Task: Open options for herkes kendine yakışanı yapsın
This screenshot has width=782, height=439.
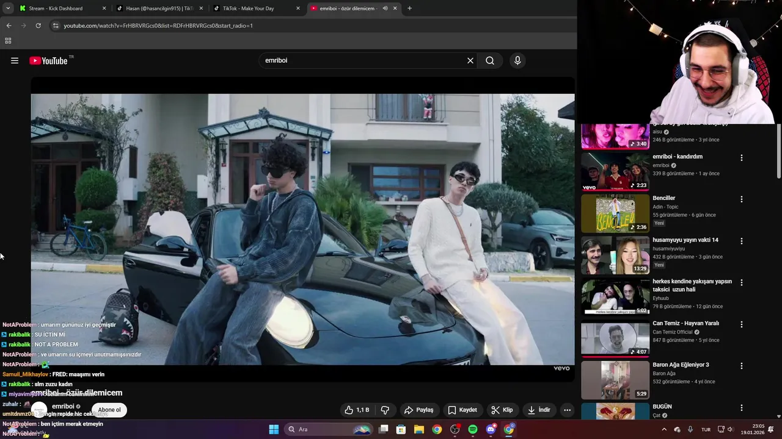Action: [742, 283]
